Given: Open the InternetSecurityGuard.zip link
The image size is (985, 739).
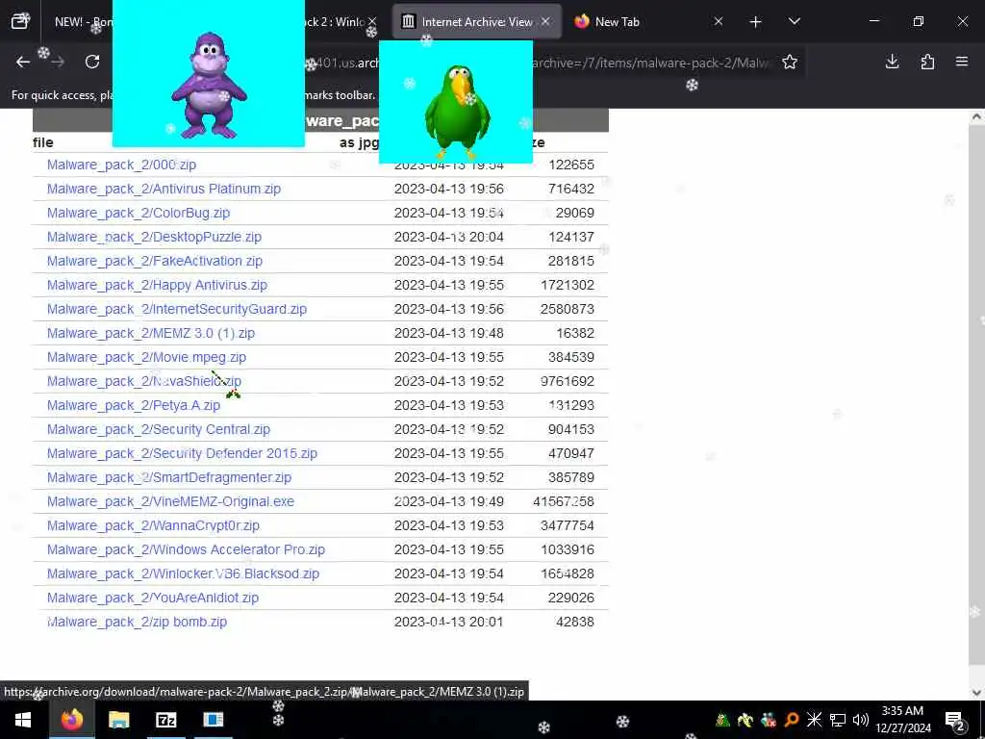Looking at the screenshot, I should coord(177,309).
